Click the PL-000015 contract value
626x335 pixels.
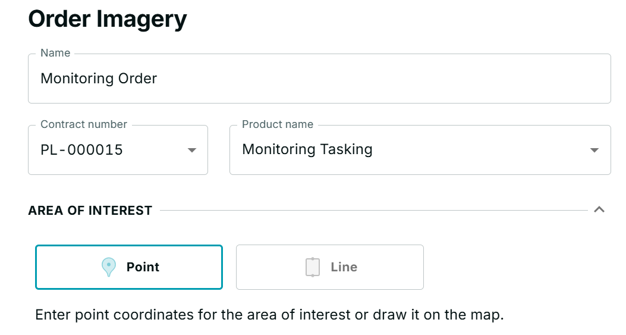(x=81, y=150)
